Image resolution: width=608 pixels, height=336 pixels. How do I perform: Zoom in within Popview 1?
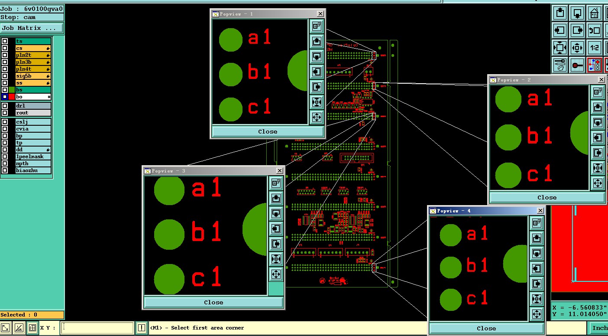317,102
